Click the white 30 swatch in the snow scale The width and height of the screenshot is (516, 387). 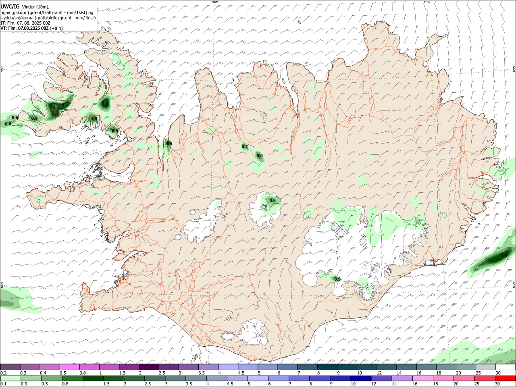pyautogui.click(x=506, y=367)
